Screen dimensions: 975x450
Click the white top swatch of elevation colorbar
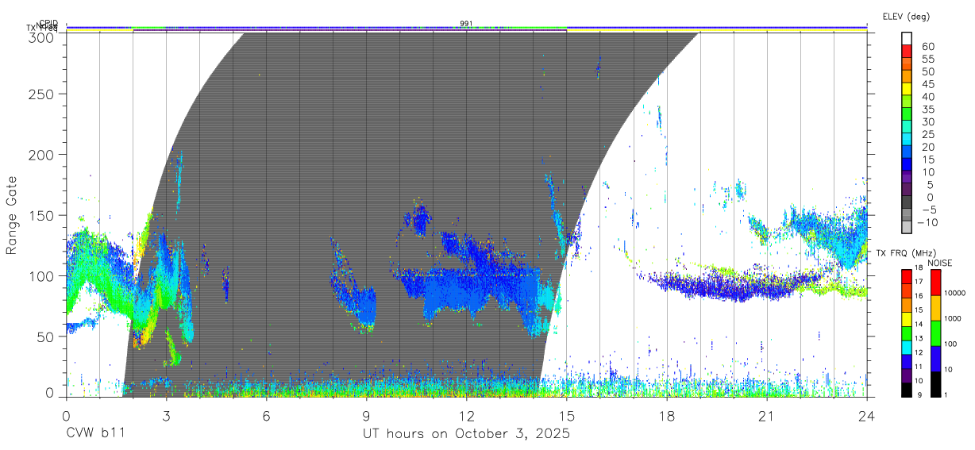[x=906, y=37]
